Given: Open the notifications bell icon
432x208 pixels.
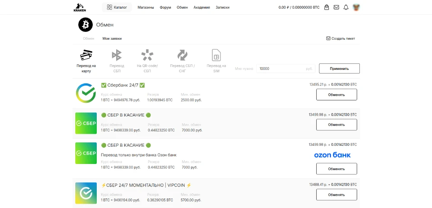Looking at the screenshot, I should pyautogui.click(x=346, y=7).
